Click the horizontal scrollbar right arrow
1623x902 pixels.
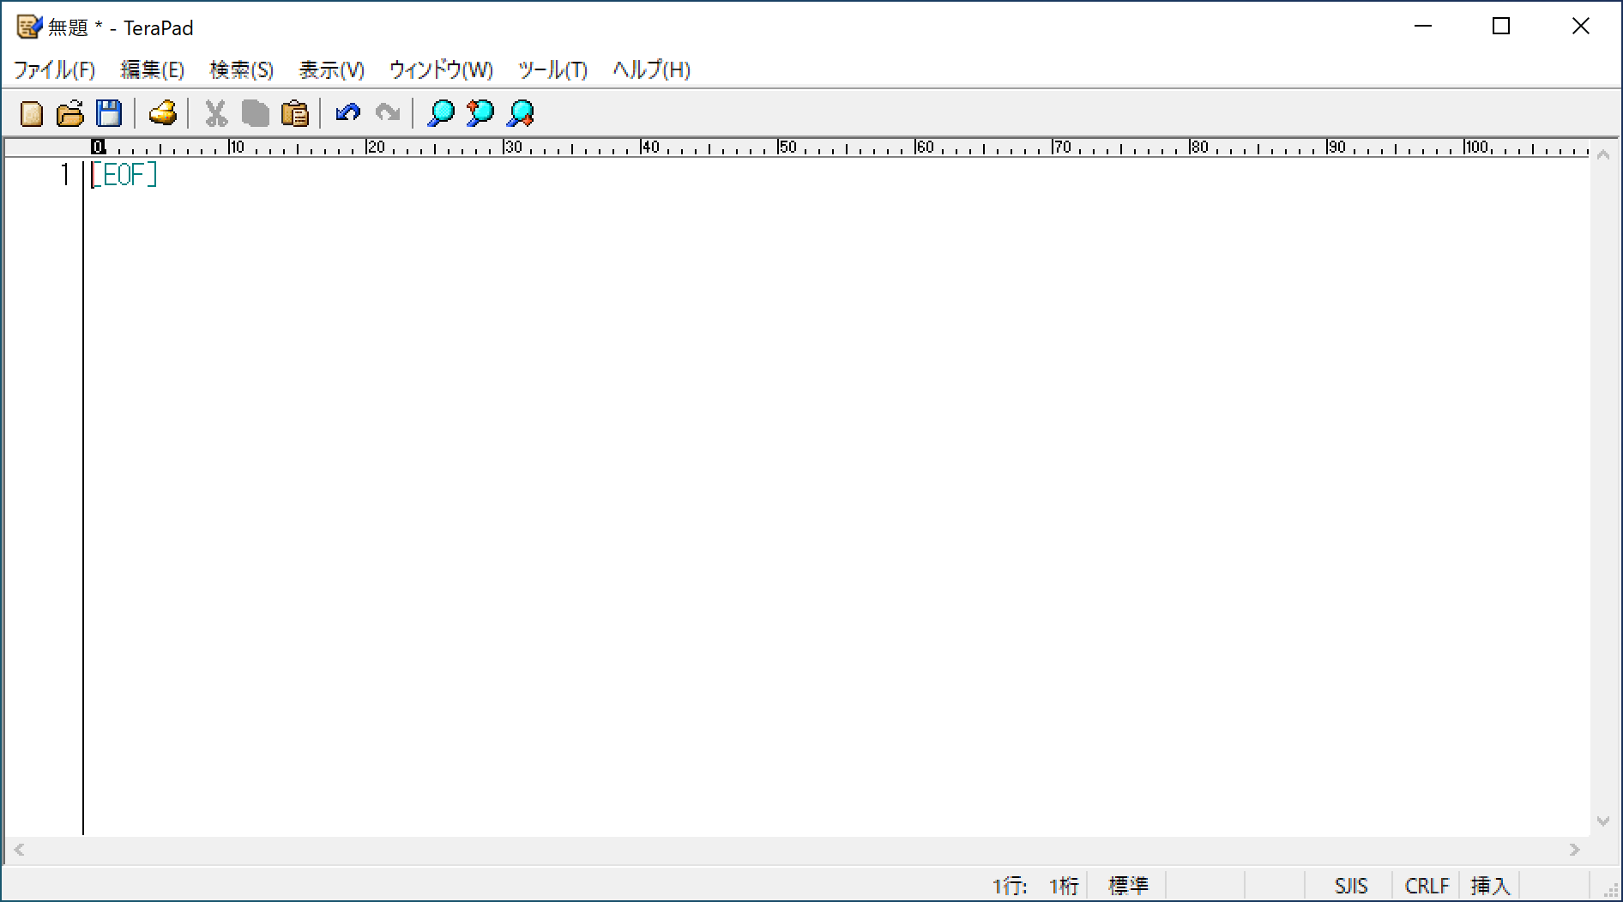tap(1574, 850)
